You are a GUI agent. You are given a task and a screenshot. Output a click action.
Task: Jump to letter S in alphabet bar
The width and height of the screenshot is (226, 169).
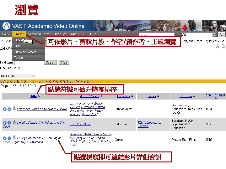pos(64,81)
